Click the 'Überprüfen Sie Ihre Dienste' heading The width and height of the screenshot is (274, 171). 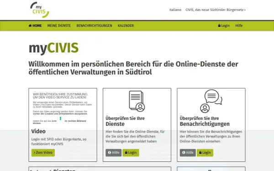[125, 121]
